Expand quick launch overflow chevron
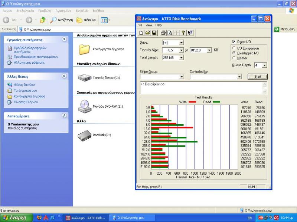The height and width of the screenshot is (222, 297). pyautogui.click(x=59, y=216)
